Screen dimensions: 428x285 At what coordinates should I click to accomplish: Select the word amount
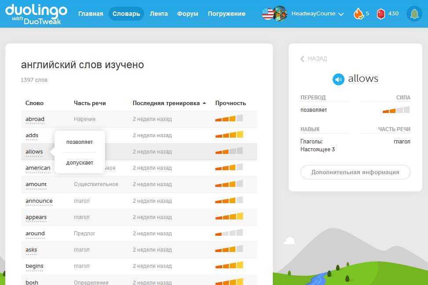[36, 184]
